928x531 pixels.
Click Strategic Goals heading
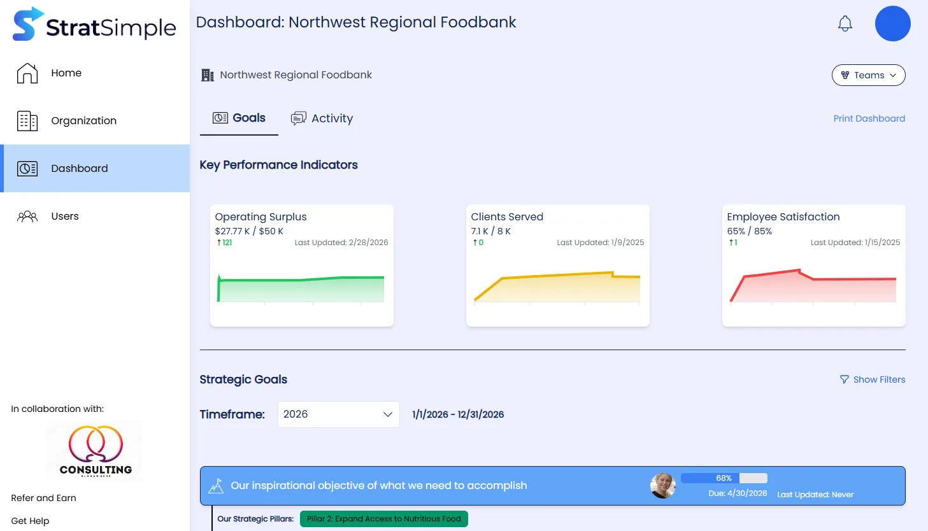coord(243,379)
